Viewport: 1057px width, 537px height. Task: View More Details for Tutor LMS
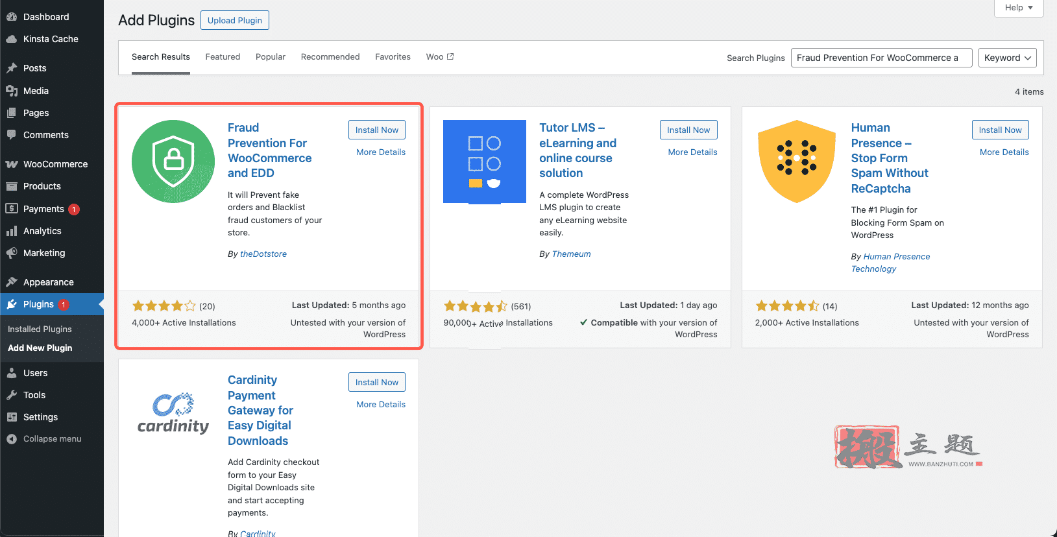[x=692, y=152]
